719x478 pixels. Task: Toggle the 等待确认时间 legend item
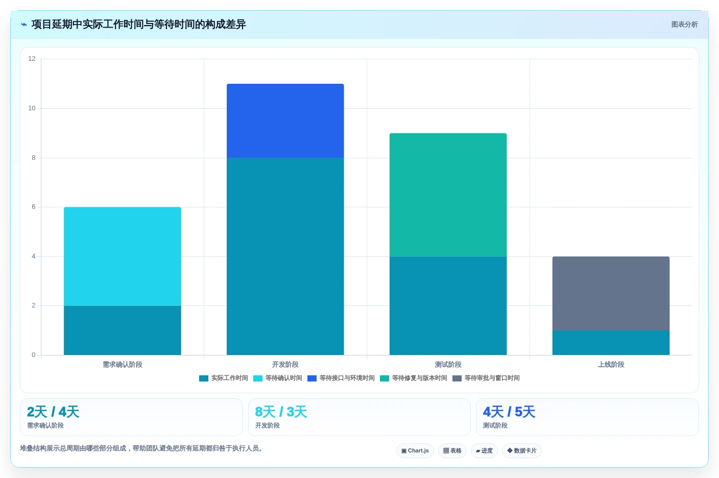278,378
